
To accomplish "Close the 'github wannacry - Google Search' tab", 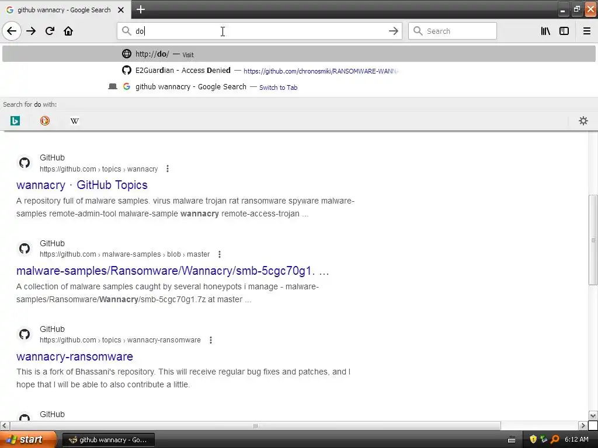I will (121, 10).
